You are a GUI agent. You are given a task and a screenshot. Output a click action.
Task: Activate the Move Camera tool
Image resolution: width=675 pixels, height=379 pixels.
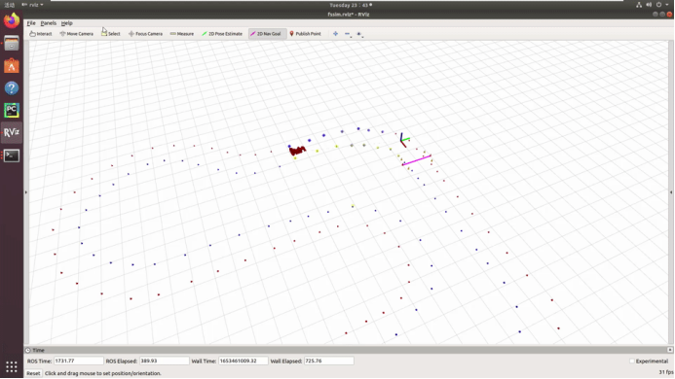tap(76, 33)
